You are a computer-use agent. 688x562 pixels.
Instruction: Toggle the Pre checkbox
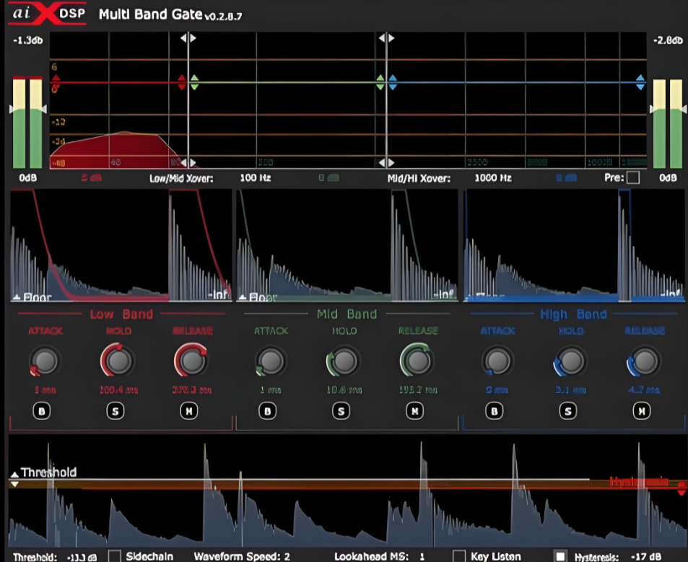tap(632, 177)
